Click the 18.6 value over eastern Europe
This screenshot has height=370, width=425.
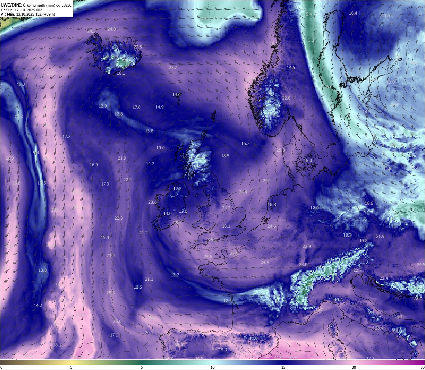369,203
